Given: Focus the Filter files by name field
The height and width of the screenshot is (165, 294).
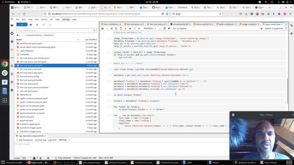Looking at the screenshot, I should [x=57, y=31].
